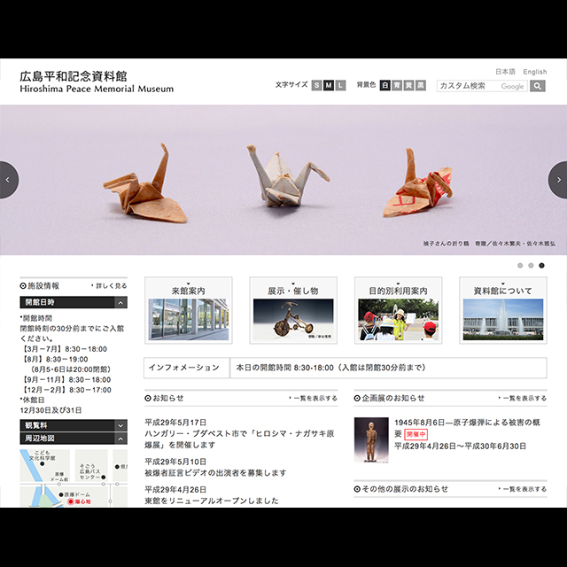The width and height of the screenshot is (567, 567).
Task: Set text size to M
Action: pyautogui.click(x=329, y=85)
